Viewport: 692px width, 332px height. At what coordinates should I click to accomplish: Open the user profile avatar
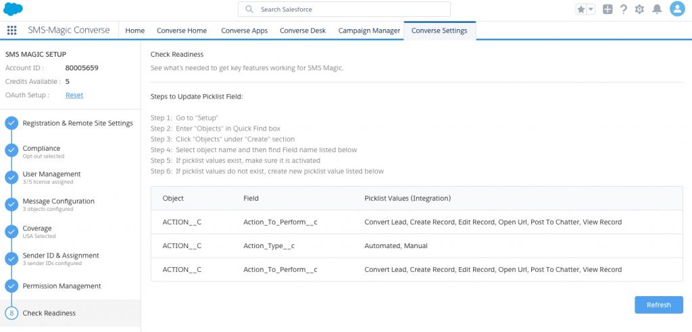676,9
